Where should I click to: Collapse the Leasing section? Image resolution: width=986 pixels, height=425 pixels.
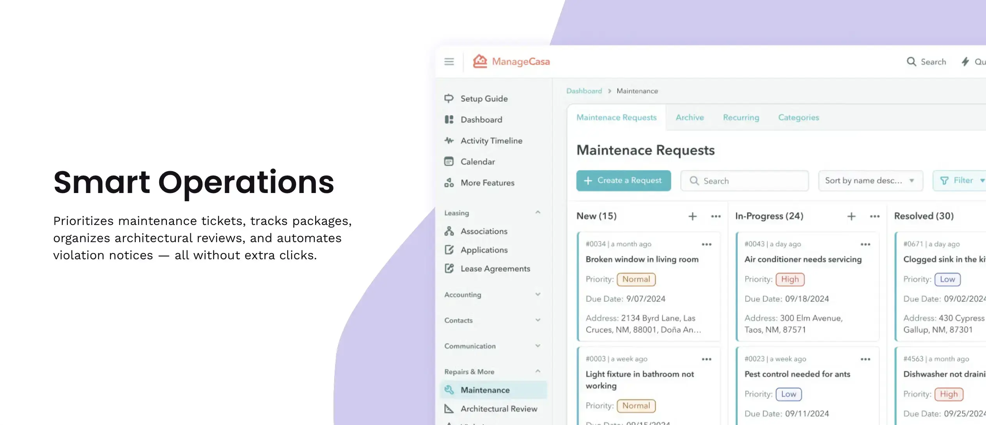click(x=538, y=212)
